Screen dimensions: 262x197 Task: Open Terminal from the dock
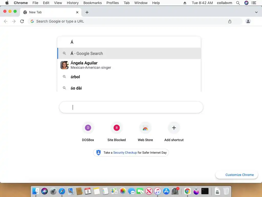(x=205, y=191)
